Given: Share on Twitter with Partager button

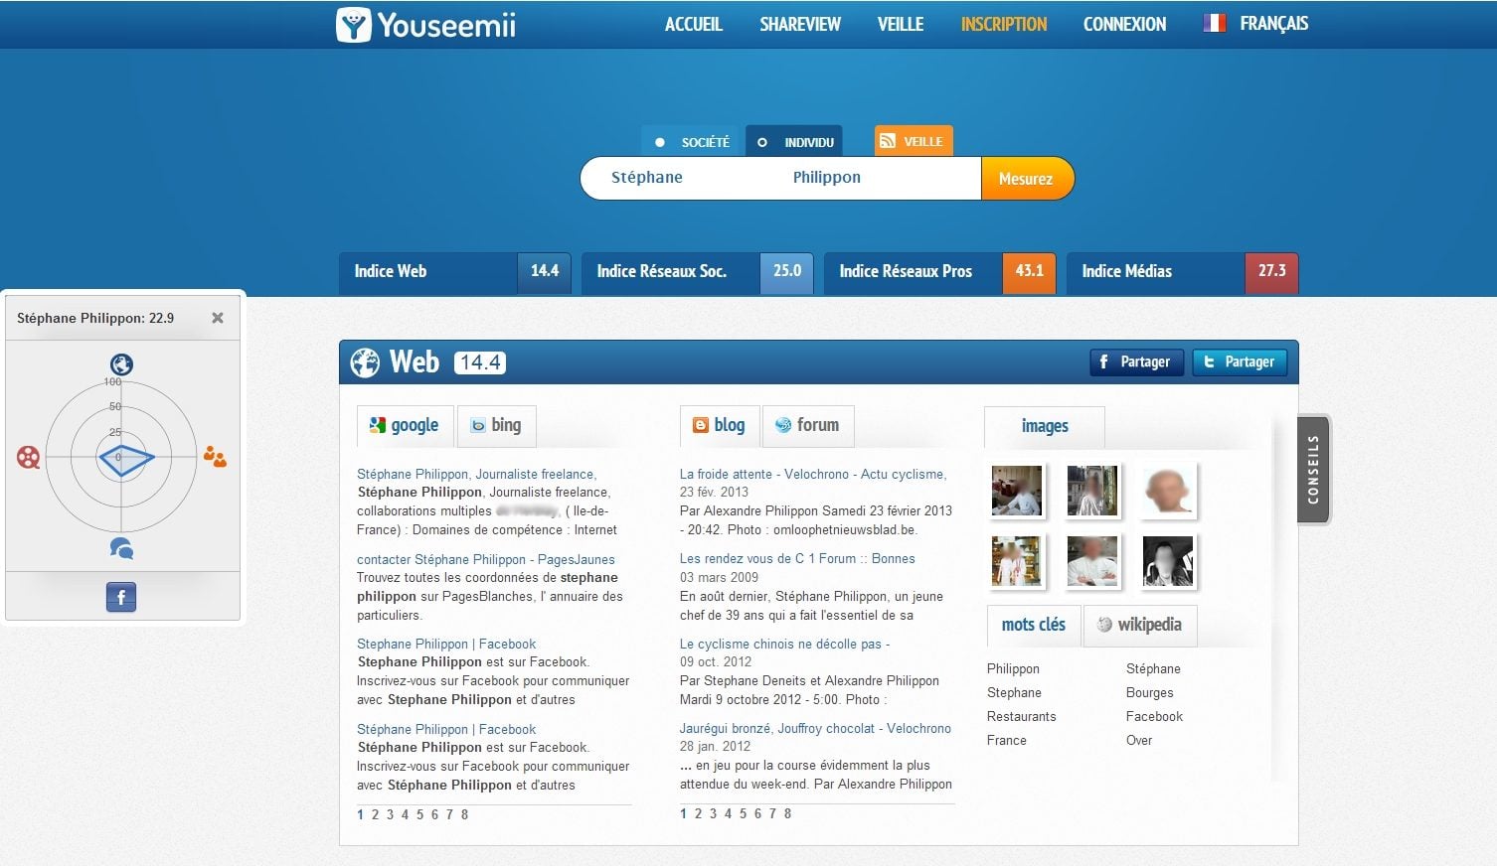Looking at the screenshot, I should tap(1241, 362).
